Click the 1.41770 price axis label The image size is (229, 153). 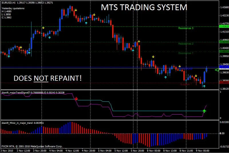(x=224, y=23)
